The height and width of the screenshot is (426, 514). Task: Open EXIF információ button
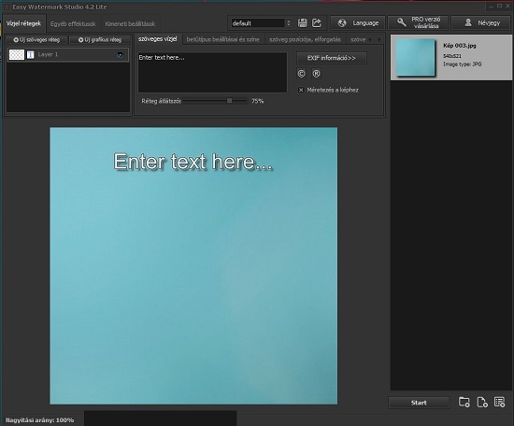coord(332,58)
